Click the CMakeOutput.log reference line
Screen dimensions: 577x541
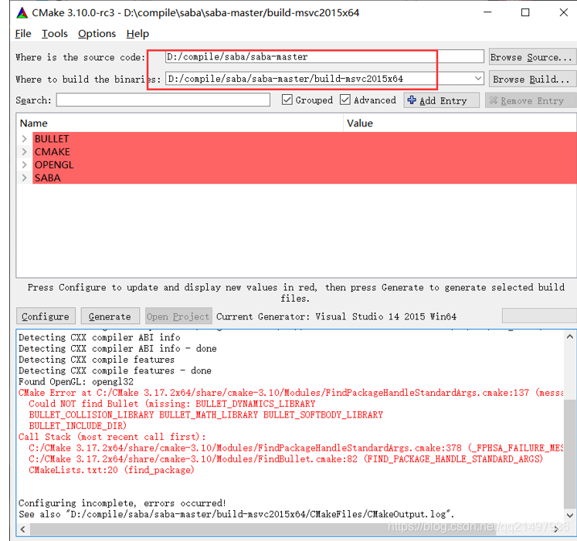click(x=236, y=514)
